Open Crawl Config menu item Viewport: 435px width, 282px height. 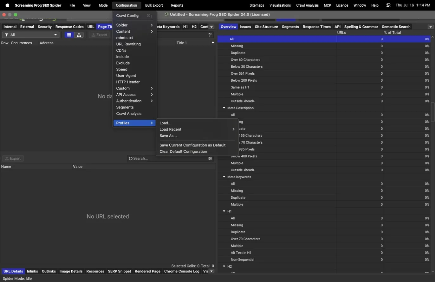(x=134, y=16)
